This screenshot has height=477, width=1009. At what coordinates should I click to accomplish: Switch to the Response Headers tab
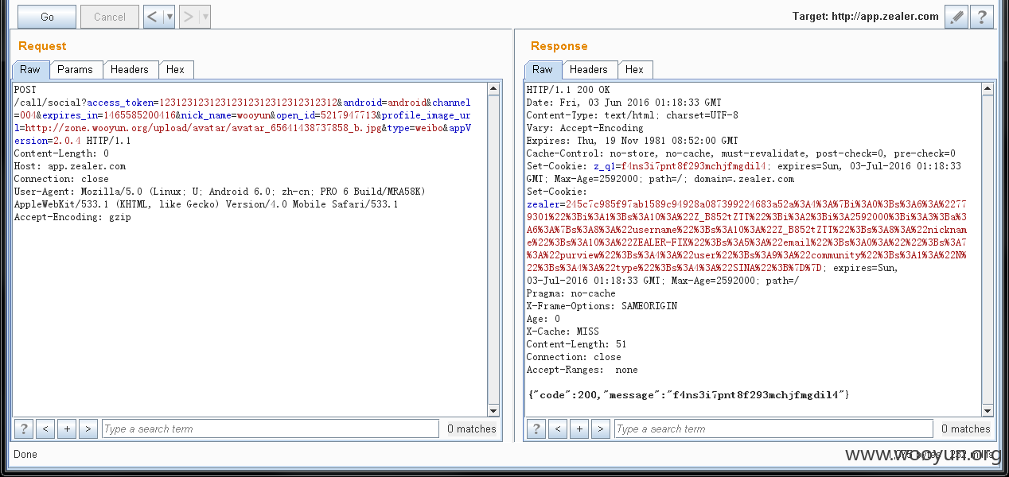click(589, 70)
